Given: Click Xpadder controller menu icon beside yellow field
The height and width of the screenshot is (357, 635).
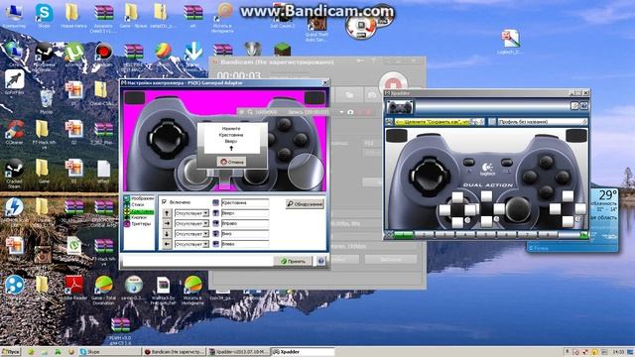Looking at the screenshot, I should [x=389, y=122].
